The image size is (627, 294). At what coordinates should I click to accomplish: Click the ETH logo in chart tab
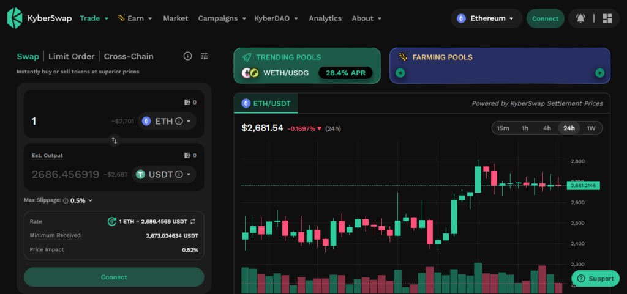click(x=246, y=104)
